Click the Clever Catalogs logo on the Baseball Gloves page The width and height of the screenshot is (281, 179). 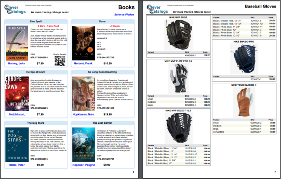coord(157,9)
